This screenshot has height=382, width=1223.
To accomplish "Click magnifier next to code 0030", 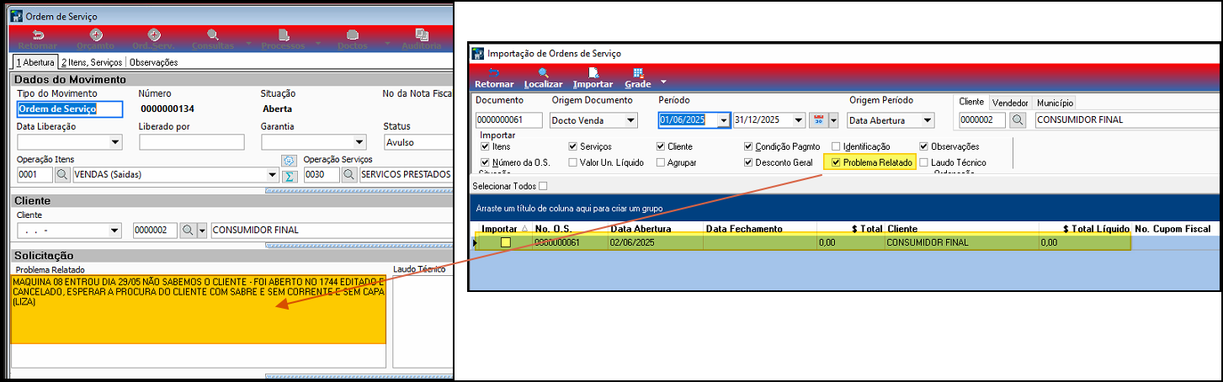I will [348, 175].
